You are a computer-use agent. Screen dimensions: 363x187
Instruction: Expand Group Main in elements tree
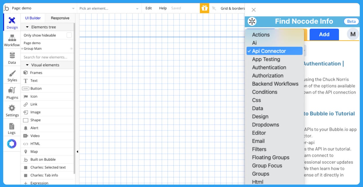click(x=22, y=49)
